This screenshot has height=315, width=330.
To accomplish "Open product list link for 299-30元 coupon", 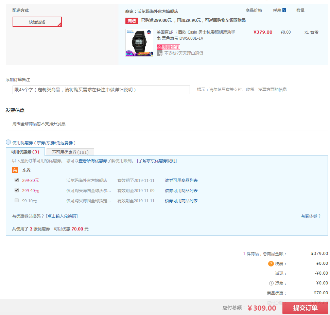I will (181, 181).
